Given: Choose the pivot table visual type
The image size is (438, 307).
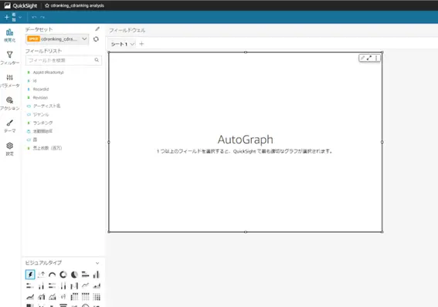Looking at the screenshot, I should pos(74,297).
